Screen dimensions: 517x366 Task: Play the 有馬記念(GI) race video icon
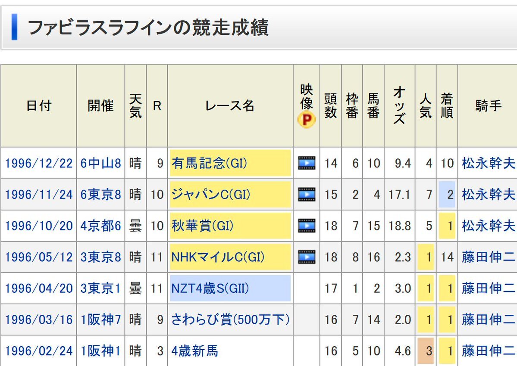coord(306,163)
